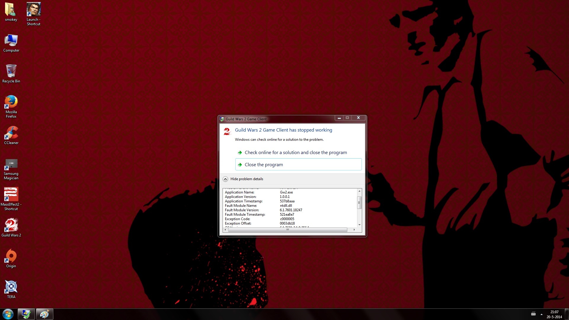The height and width of the screenshot is (320, 569).
Task: Select the Computer desktop icon
Action: click(11, 43)
